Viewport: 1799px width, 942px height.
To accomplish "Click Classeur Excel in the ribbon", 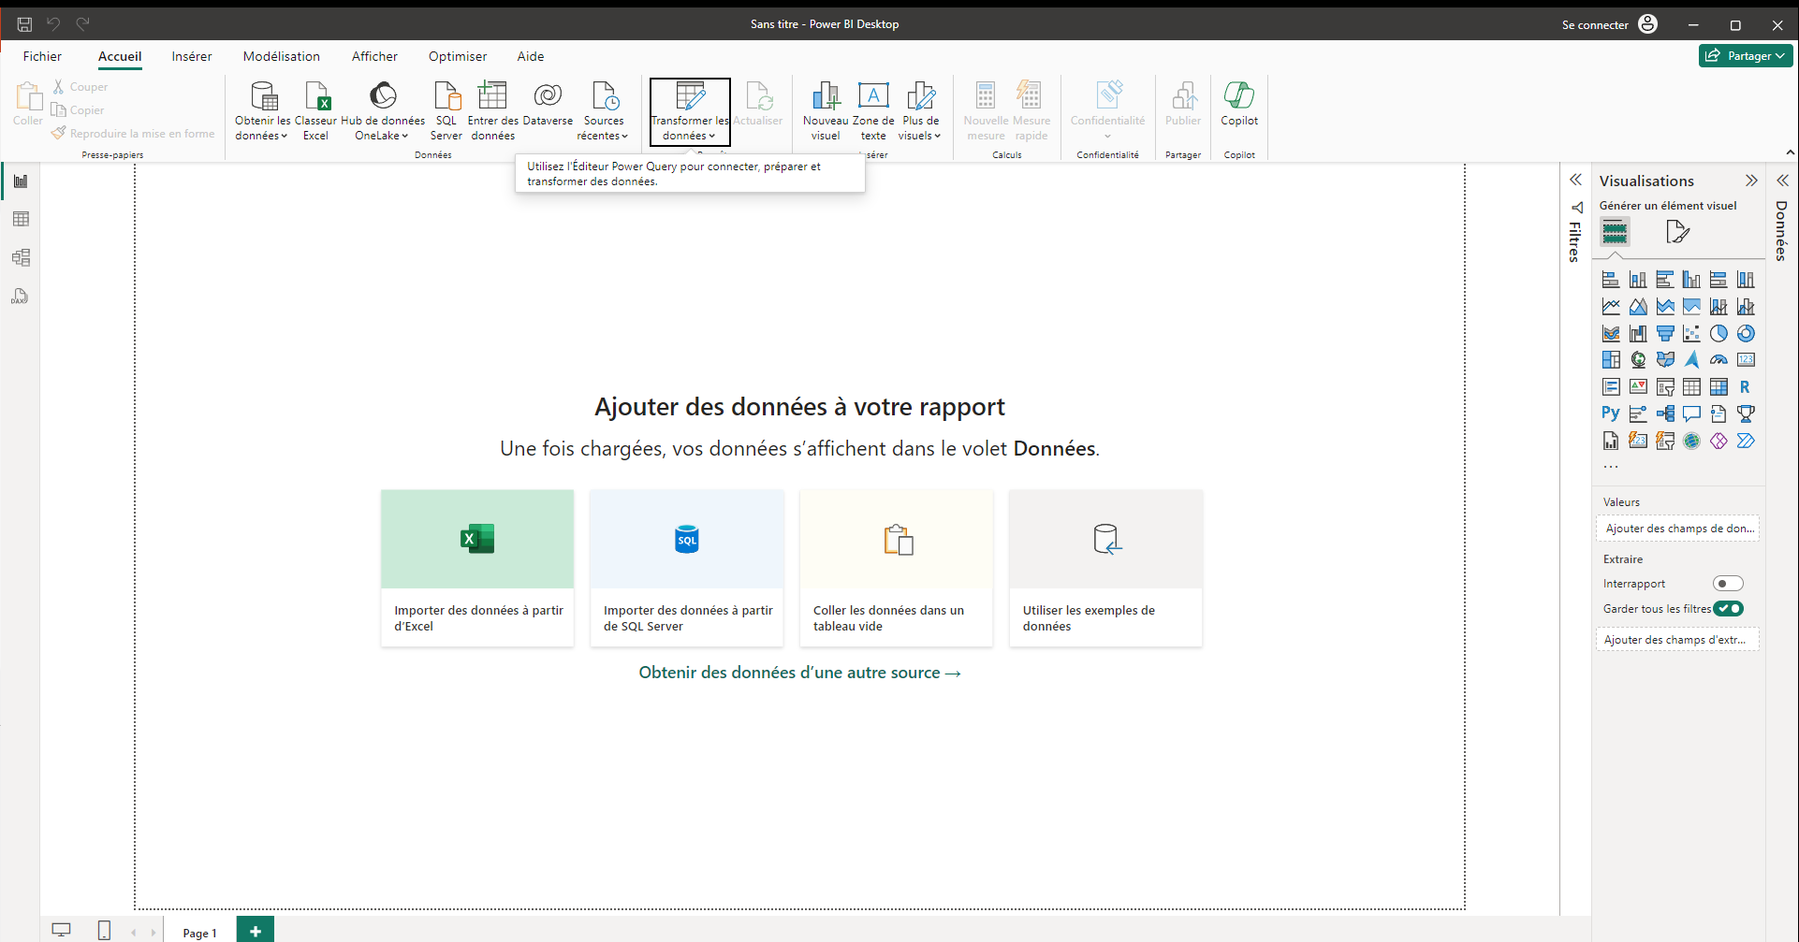I will 315,111.
